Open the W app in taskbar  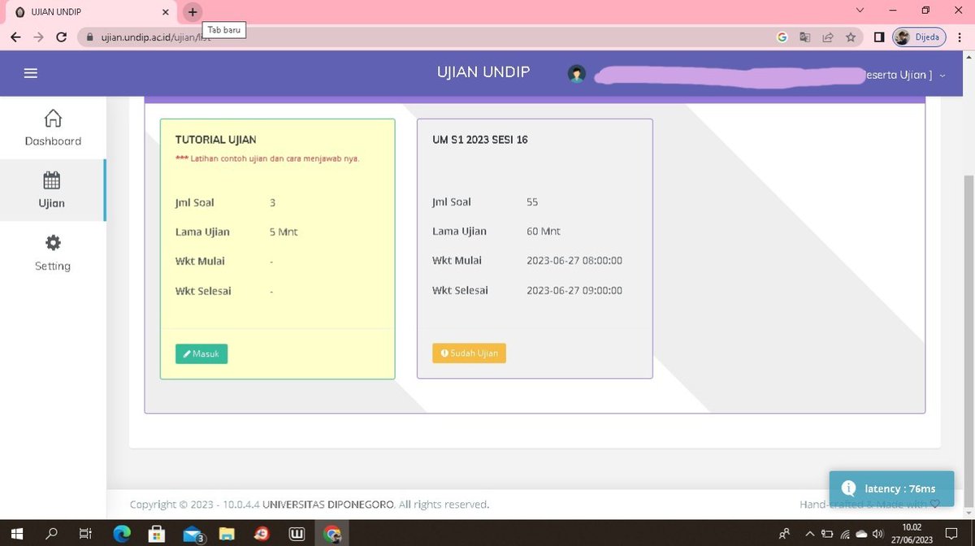(297, 534)
